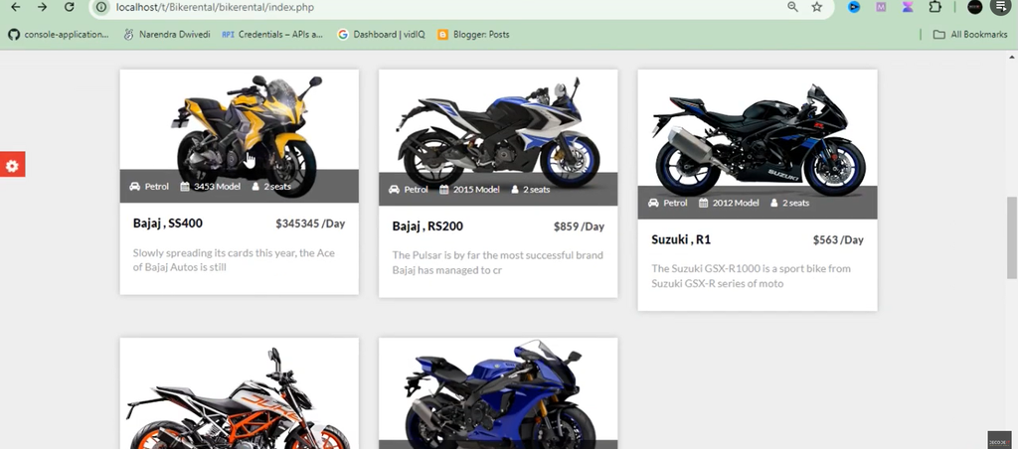Select Petrol label on the Suzuki R1 card

pos(675,203)
